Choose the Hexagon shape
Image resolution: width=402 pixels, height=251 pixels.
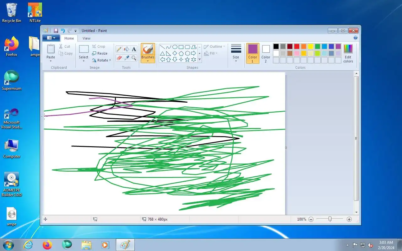(x=187, y=53)
